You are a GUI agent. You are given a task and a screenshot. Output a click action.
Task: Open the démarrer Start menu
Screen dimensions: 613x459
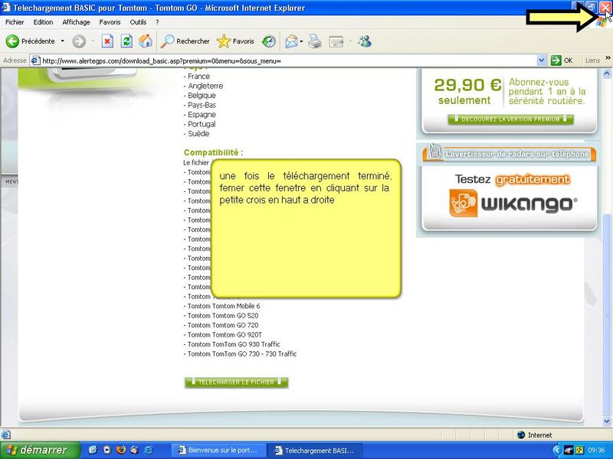(40, 450)
